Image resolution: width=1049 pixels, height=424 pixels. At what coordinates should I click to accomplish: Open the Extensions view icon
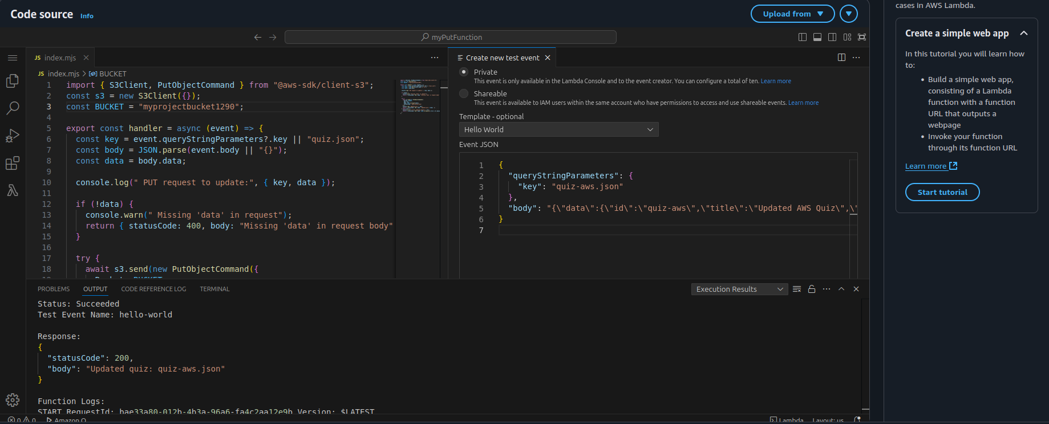(x=13, y=164)
